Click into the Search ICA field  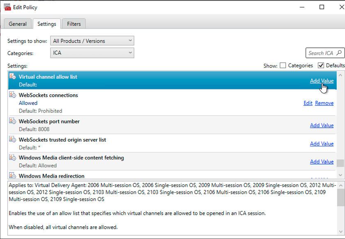tap(321, 53)
